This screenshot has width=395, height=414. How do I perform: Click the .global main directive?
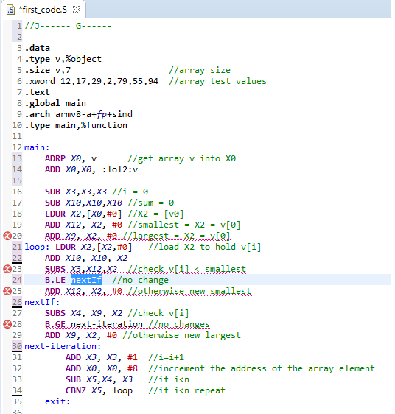[x=55, y=103]
